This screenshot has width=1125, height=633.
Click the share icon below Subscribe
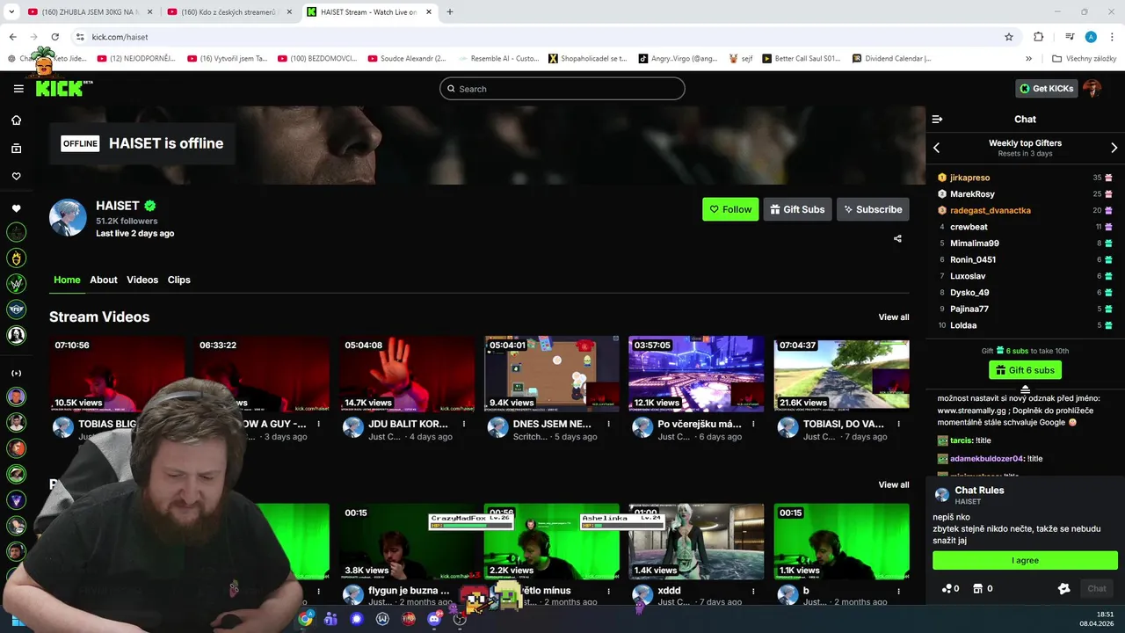tap(897, 238)
